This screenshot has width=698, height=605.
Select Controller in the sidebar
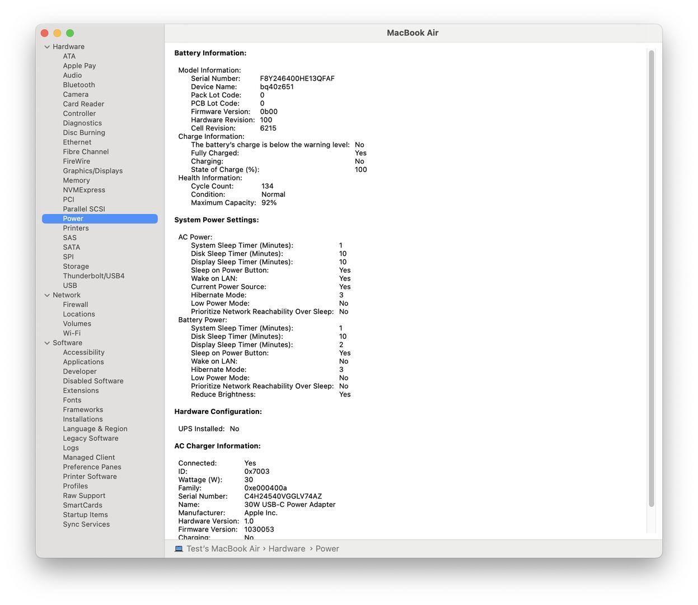[79, 113]
